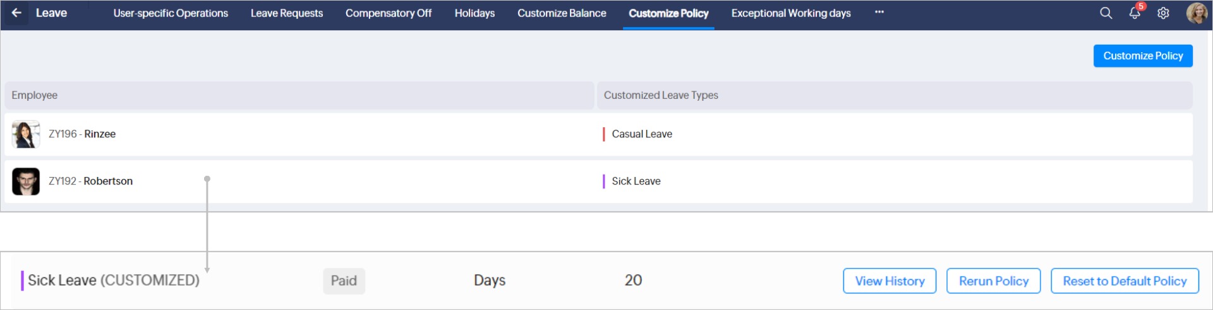1213x310 pixels.
Task: Switch to User-specific Operations tab
Action: coord(171,13)
